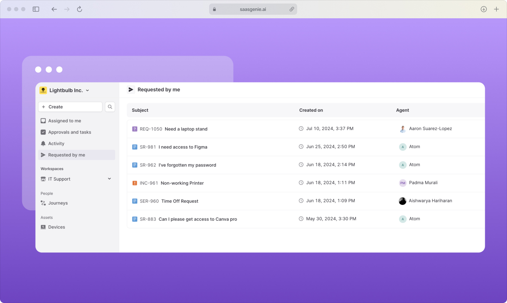The image size is (507, 303).
Task: Click the Approvals and tasks checklist icon
Action: 43,132
